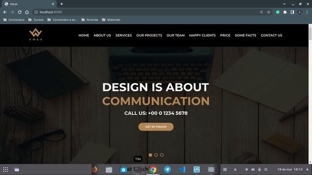The image size is (312, 175).
Task: Open the OUR TEAM nav item
Action: tap(175, 35)
